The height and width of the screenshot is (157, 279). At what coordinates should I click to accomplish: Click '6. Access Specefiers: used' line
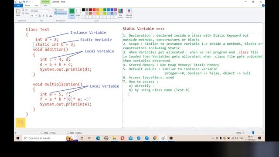(148, 78)
